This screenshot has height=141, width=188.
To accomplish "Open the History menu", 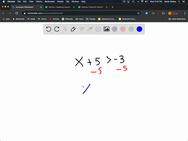I will (x=39, y=2).
